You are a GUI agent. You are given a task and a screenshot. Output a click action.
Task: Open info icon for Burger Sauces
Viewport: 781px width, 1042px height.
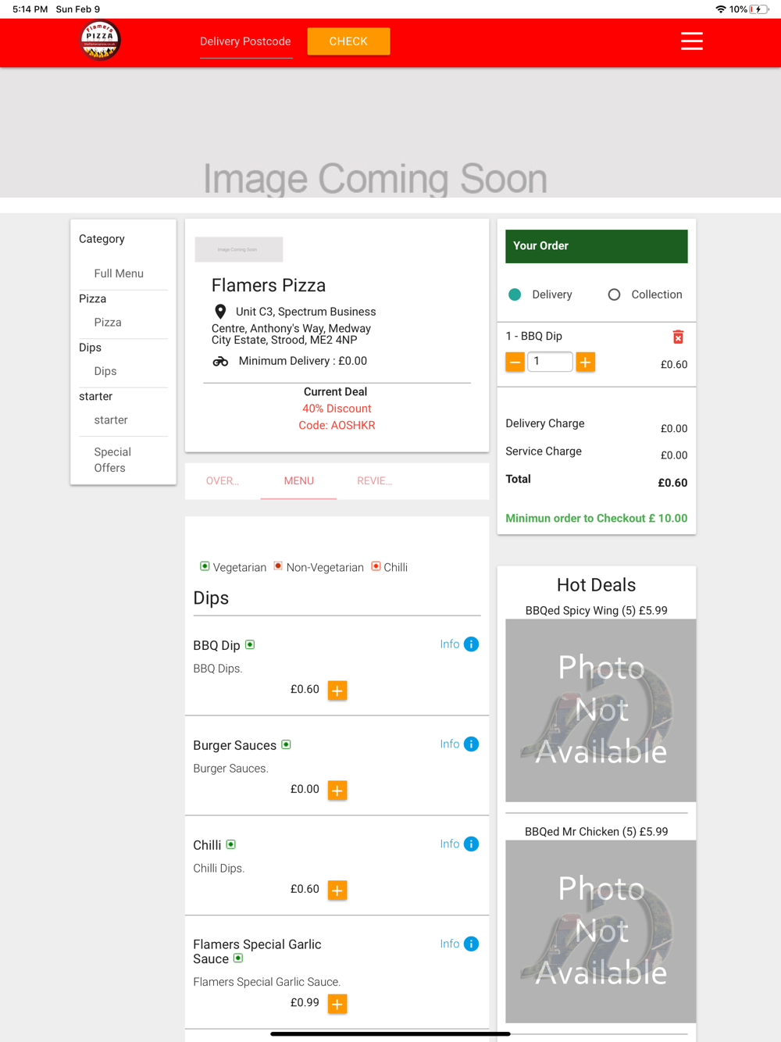(x=471, y=744)
